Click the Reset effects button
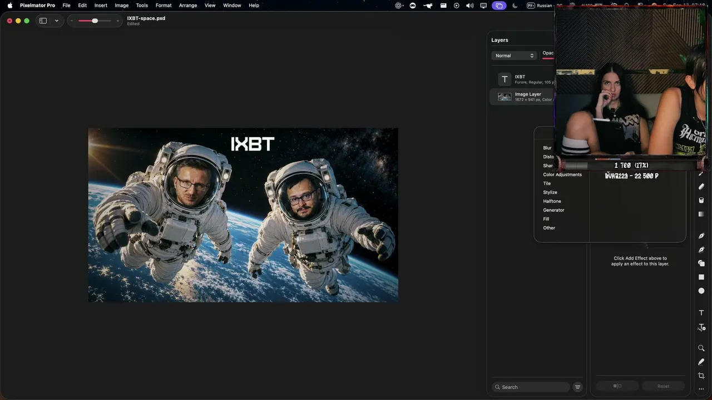This screenshot has height=400, width=712. 663,386
